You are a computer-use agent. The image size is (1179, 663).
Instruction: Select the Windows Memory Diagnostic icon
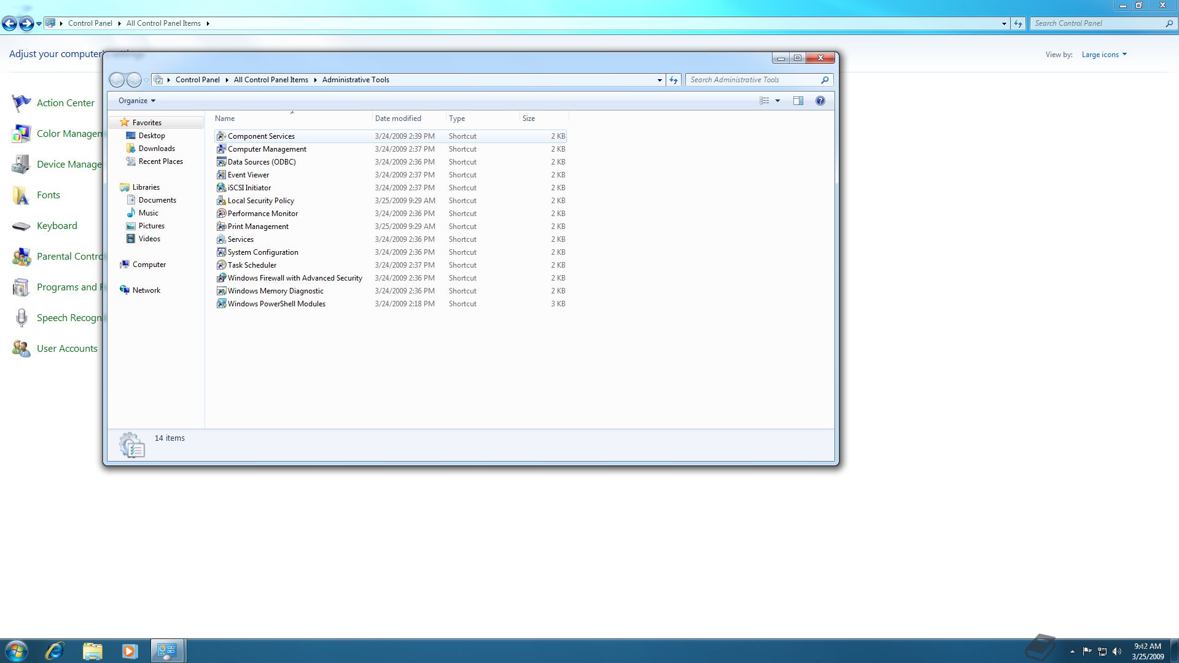coord(221,291)
